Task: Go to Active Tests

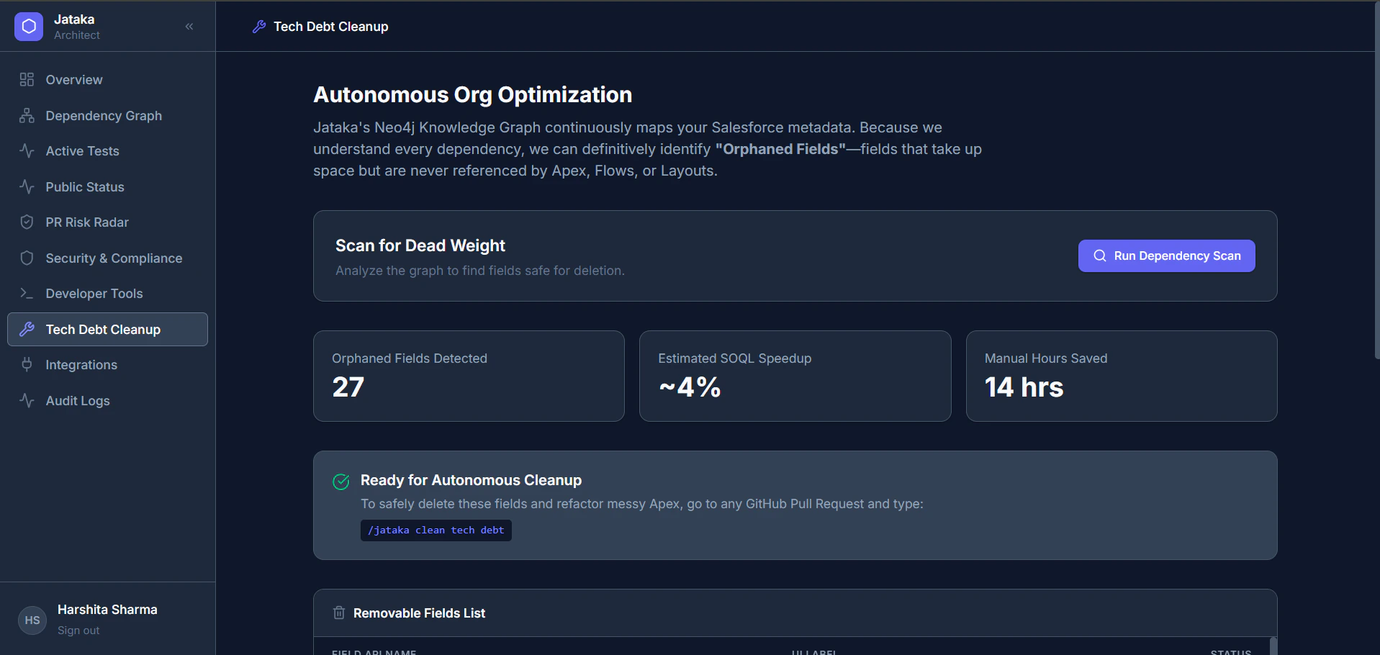Action: 108,150
